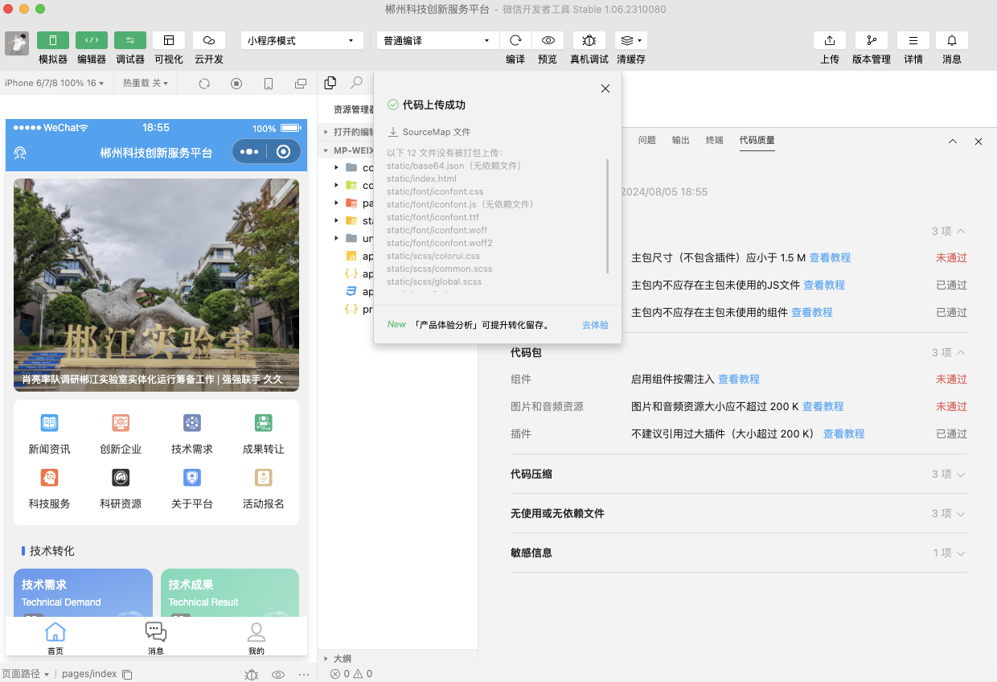Close the code quality panel
The width and height of the screenshot is (997, 682).
(x=979, y=142)
